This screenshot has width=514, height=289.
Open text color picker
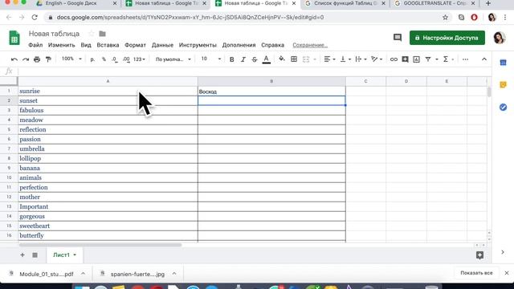point(267,59)
